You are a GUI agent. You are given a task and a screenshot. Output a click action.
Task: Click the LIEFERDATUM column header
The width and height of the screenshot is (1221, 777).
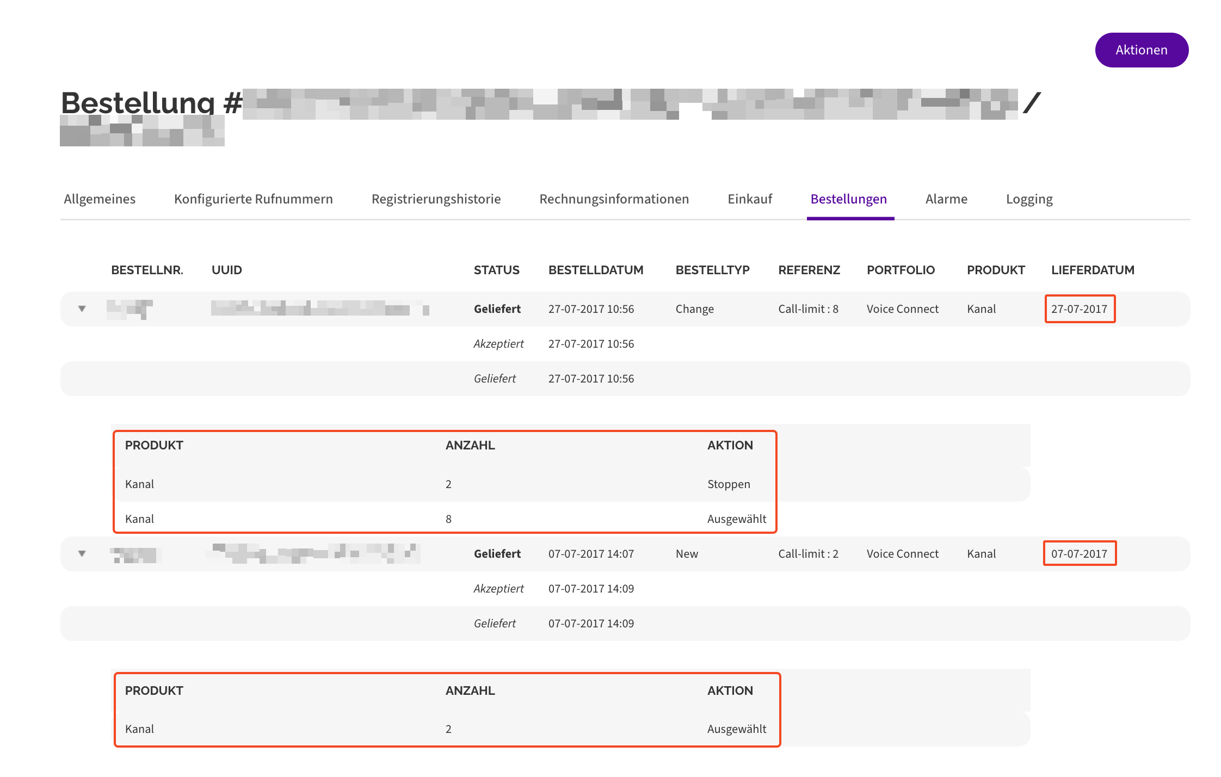(x=1092, y=270)
